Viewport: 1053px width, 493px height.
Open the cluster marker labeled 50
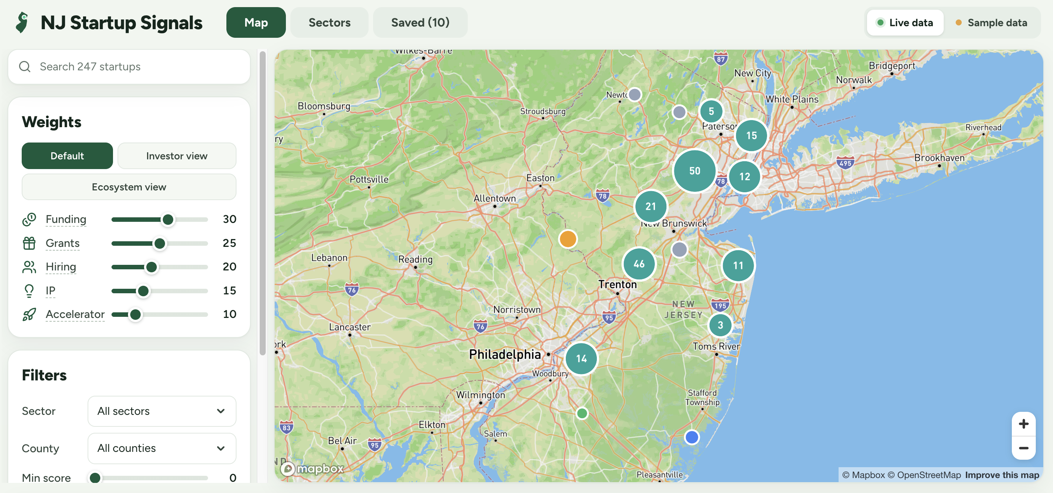pyautogui.click(x=695, y=171)
